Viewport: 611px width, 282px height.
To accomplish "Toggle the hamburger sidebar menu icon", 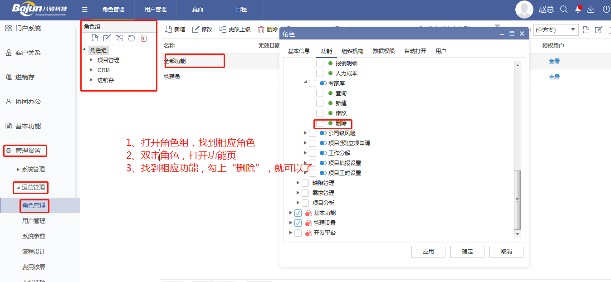I will tap(85, 10).
